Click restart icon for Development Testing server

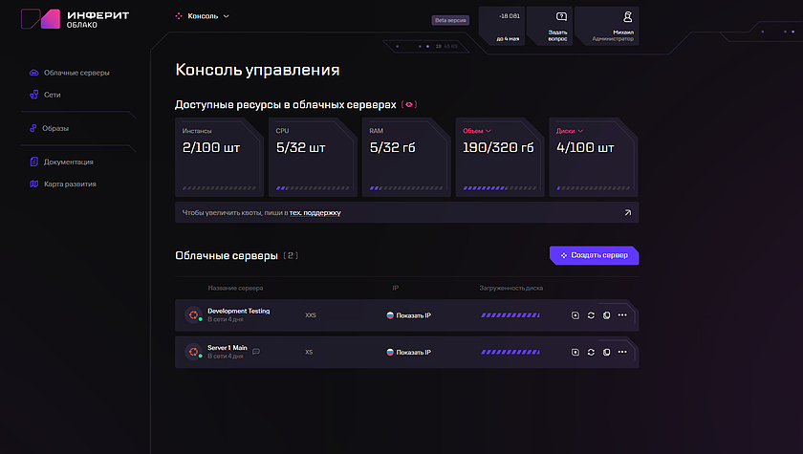click(x=591, y=314)
